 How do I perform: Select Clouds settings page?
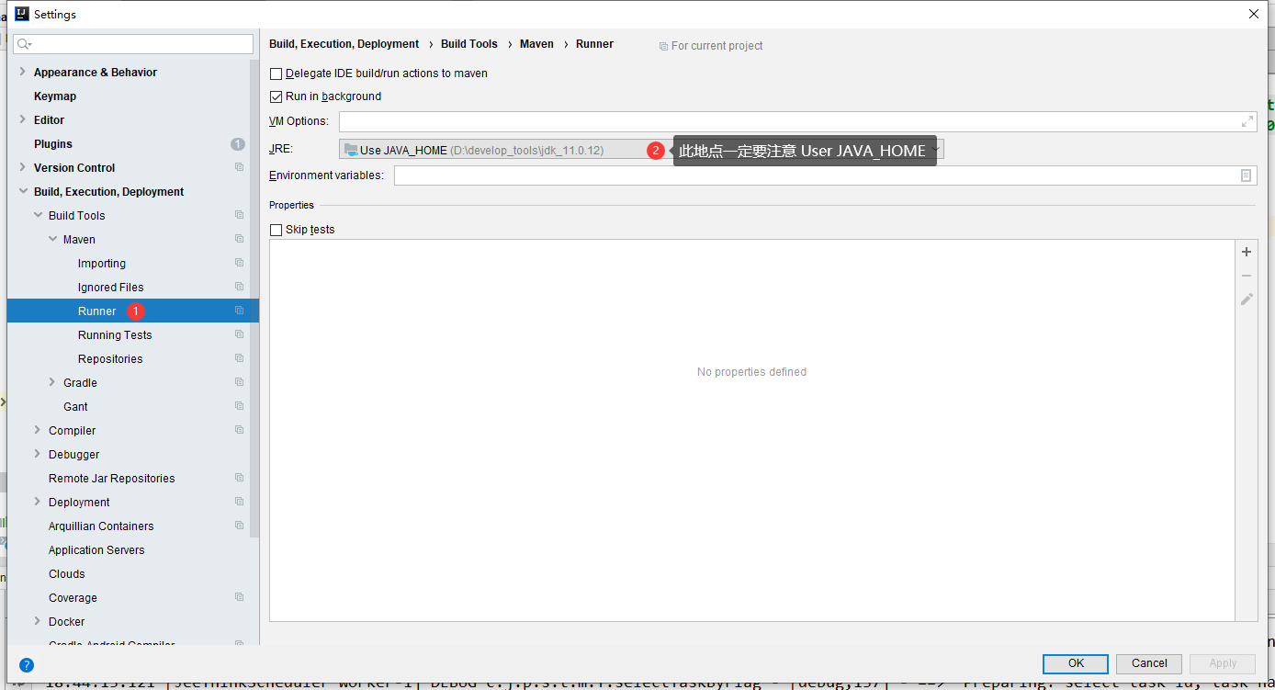click(x=67, y=574)
